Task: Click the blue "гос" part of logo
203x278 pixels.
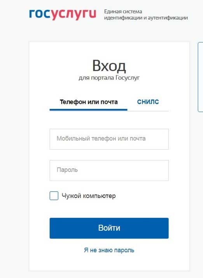Action: pyautogui.click(x=40, y=14)
